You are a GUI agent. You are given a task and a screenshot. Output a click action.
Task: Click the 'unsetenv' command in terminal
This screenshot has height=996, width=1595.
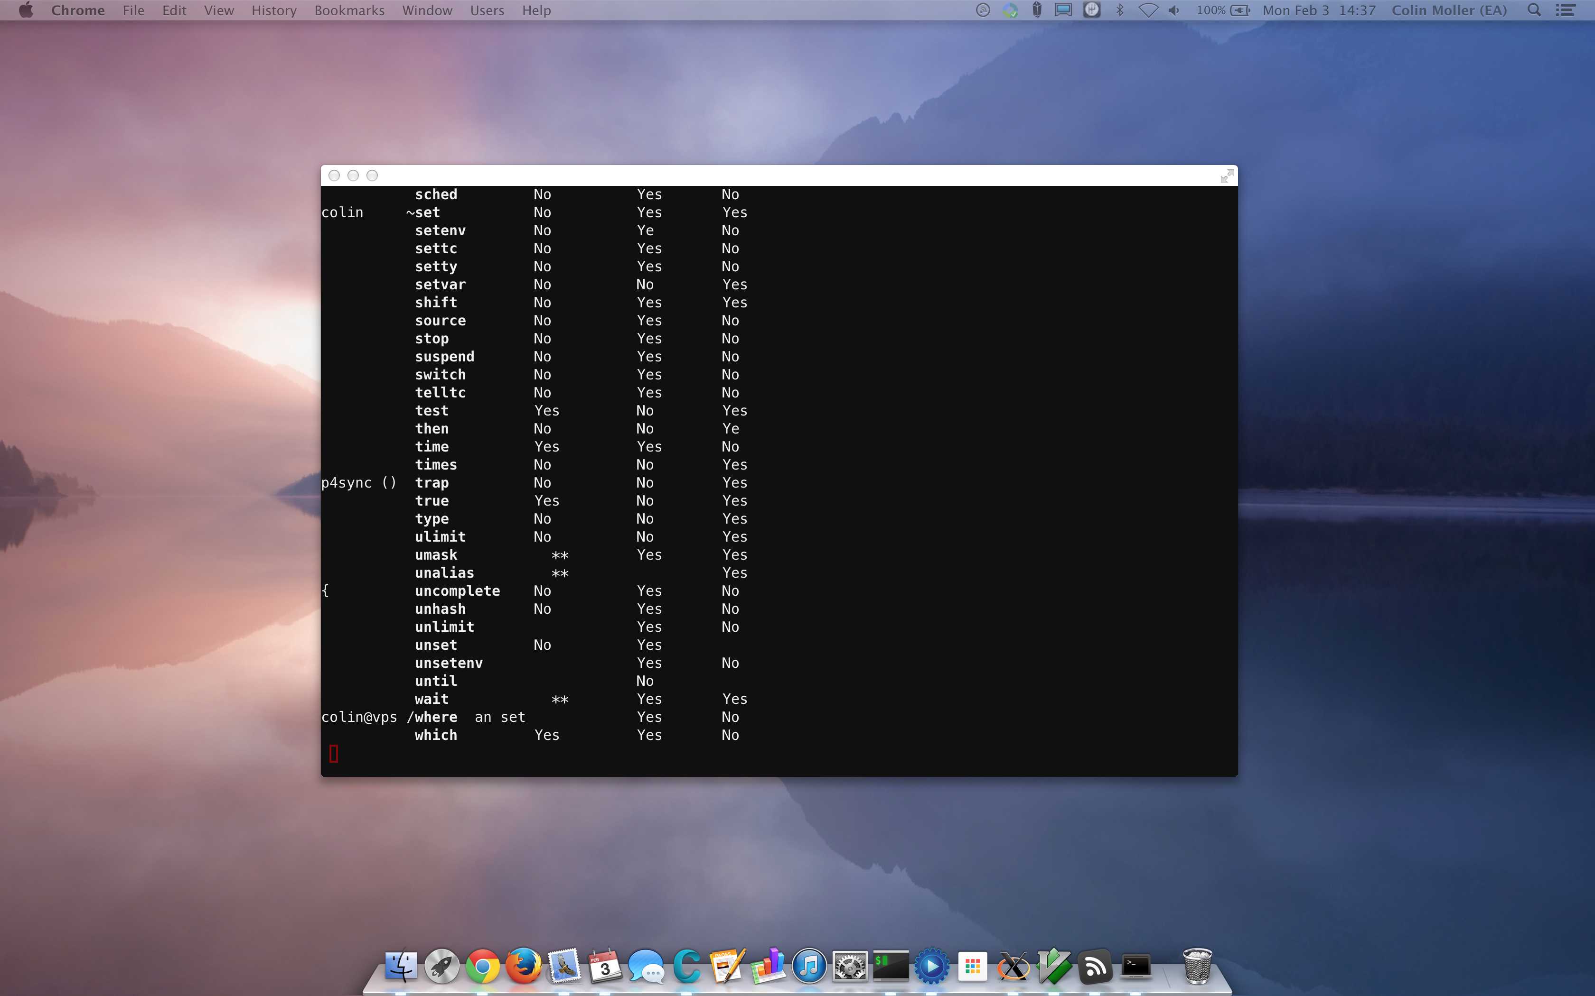point(449,663)
